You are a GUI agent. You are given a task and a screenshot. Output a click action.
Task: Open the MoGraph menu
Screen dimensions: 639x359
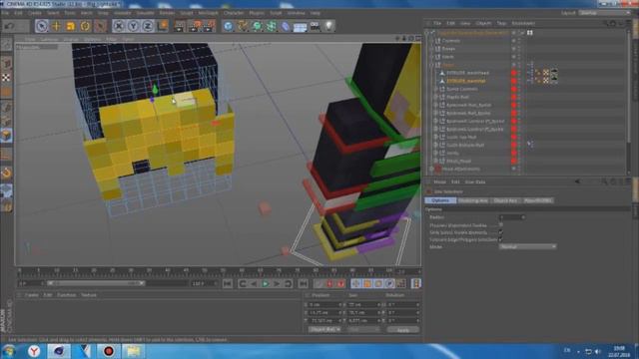[x=209, y=13]
